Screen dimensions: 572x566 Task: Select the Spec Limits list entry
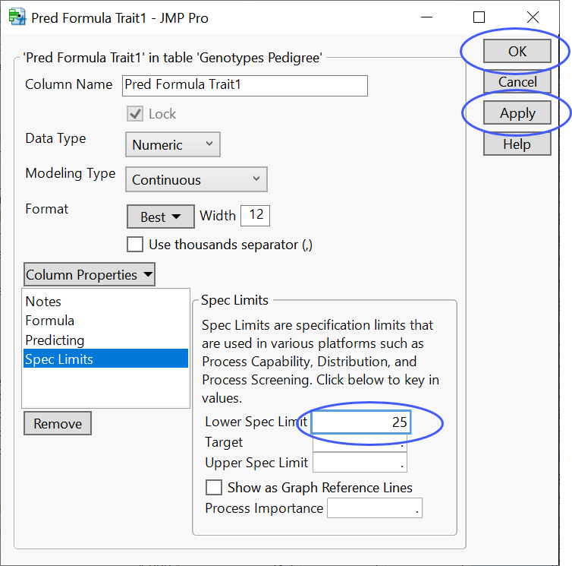pos(59,359)
